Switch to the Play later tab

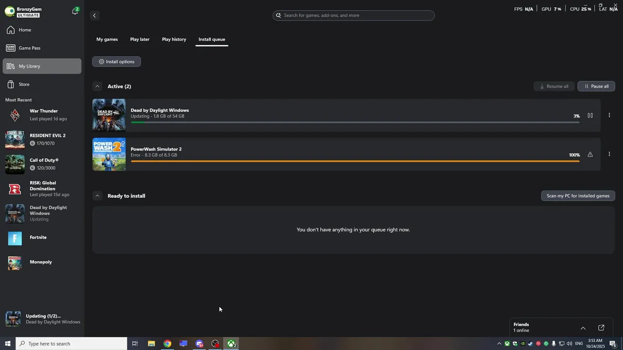coord(140,39)
